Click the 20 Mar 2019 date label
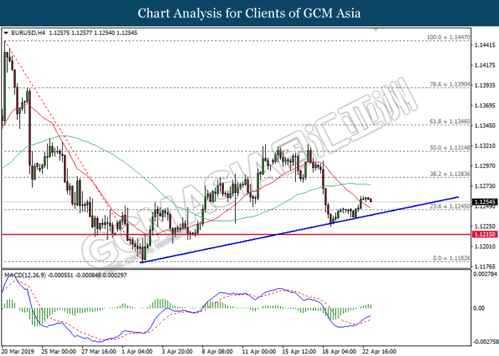 click(x=19, y=351)
